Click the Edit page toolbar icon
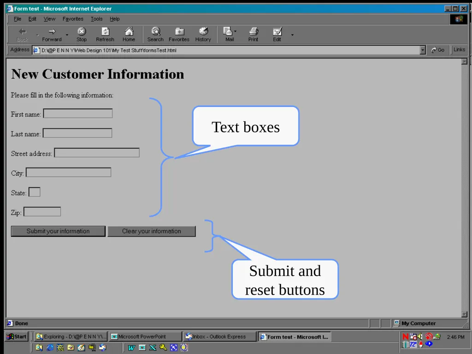 pyautogui.click(x=277, y=31)
